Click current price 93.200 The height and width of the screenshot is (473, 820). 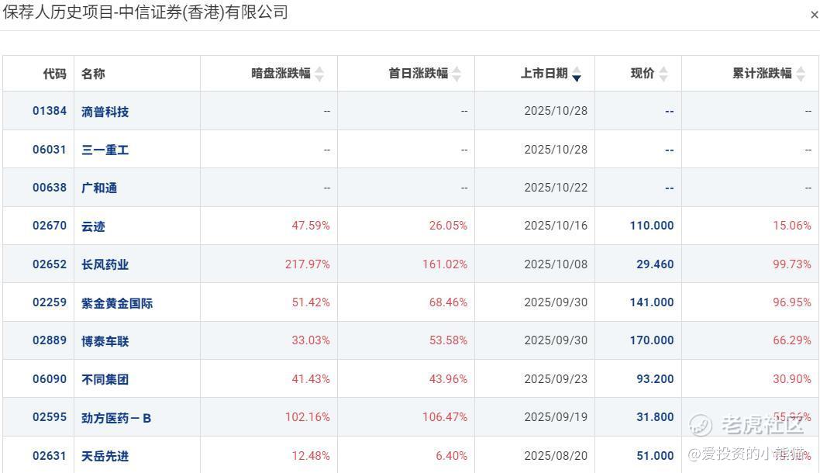pos(655,379)
